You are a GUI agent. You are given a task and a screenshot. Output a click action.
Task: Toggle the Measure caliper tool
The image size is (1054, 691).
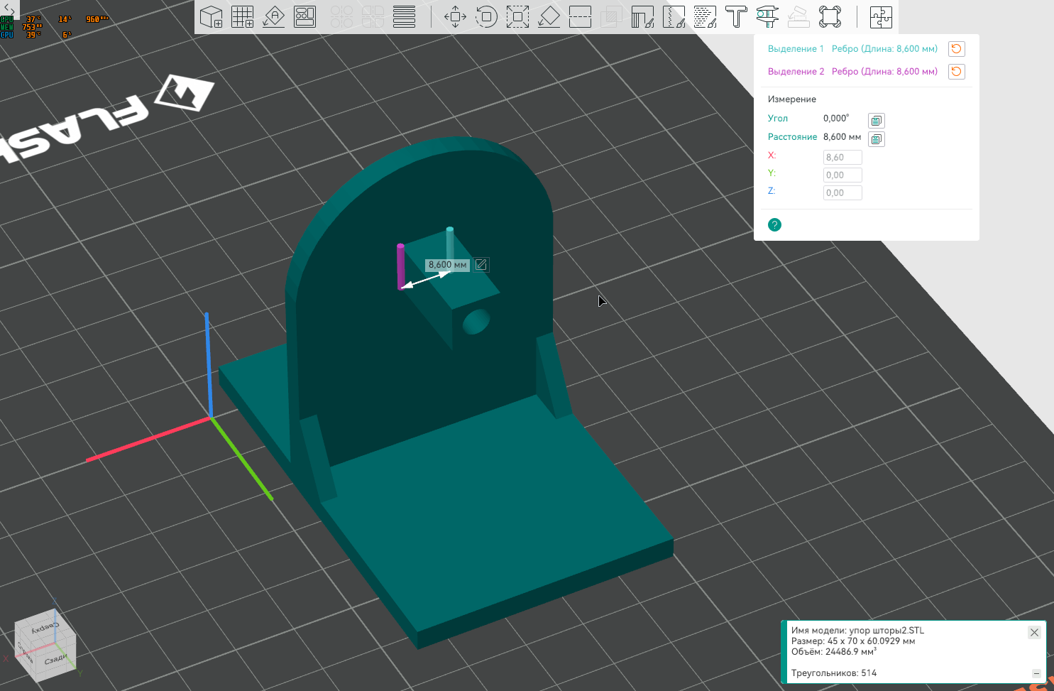point(767,17)
